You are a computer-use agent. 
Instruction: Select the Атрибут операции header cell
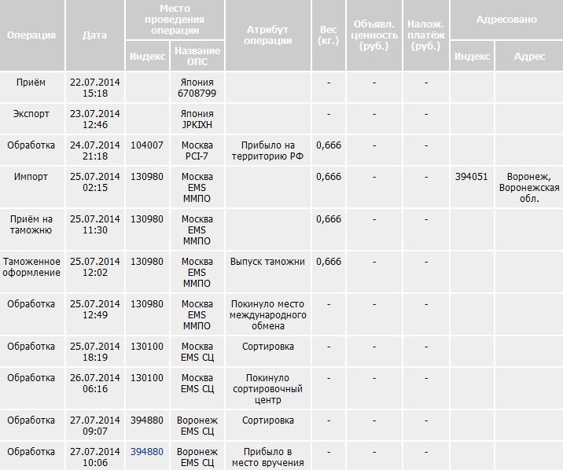268,35
